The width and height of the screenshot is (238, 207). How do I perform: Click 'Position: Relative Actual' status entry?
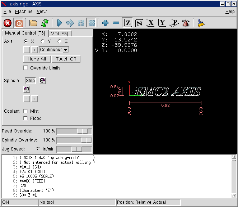[x=149, y=202]
